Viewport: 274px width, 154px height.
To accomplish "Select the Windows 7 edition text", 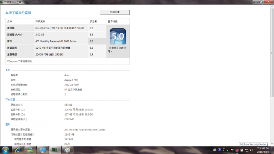I will coord(20,61).
